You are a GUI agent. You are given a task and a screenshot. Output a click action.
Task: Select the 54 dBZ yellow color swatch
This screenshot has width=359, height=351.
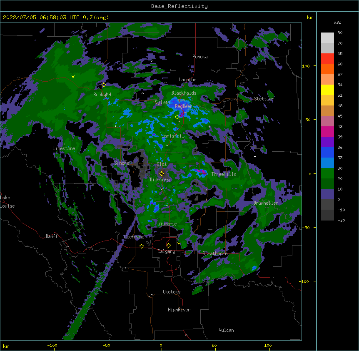(327, 90)
